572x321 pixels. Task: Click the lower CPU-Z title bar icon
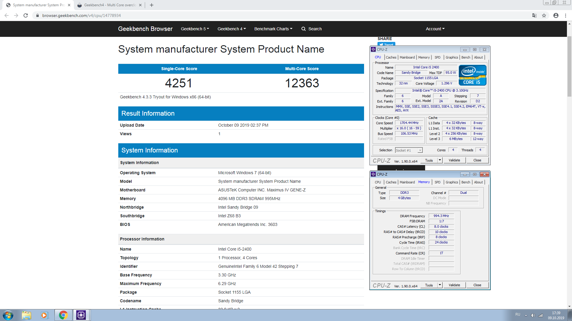coord(373,174)
